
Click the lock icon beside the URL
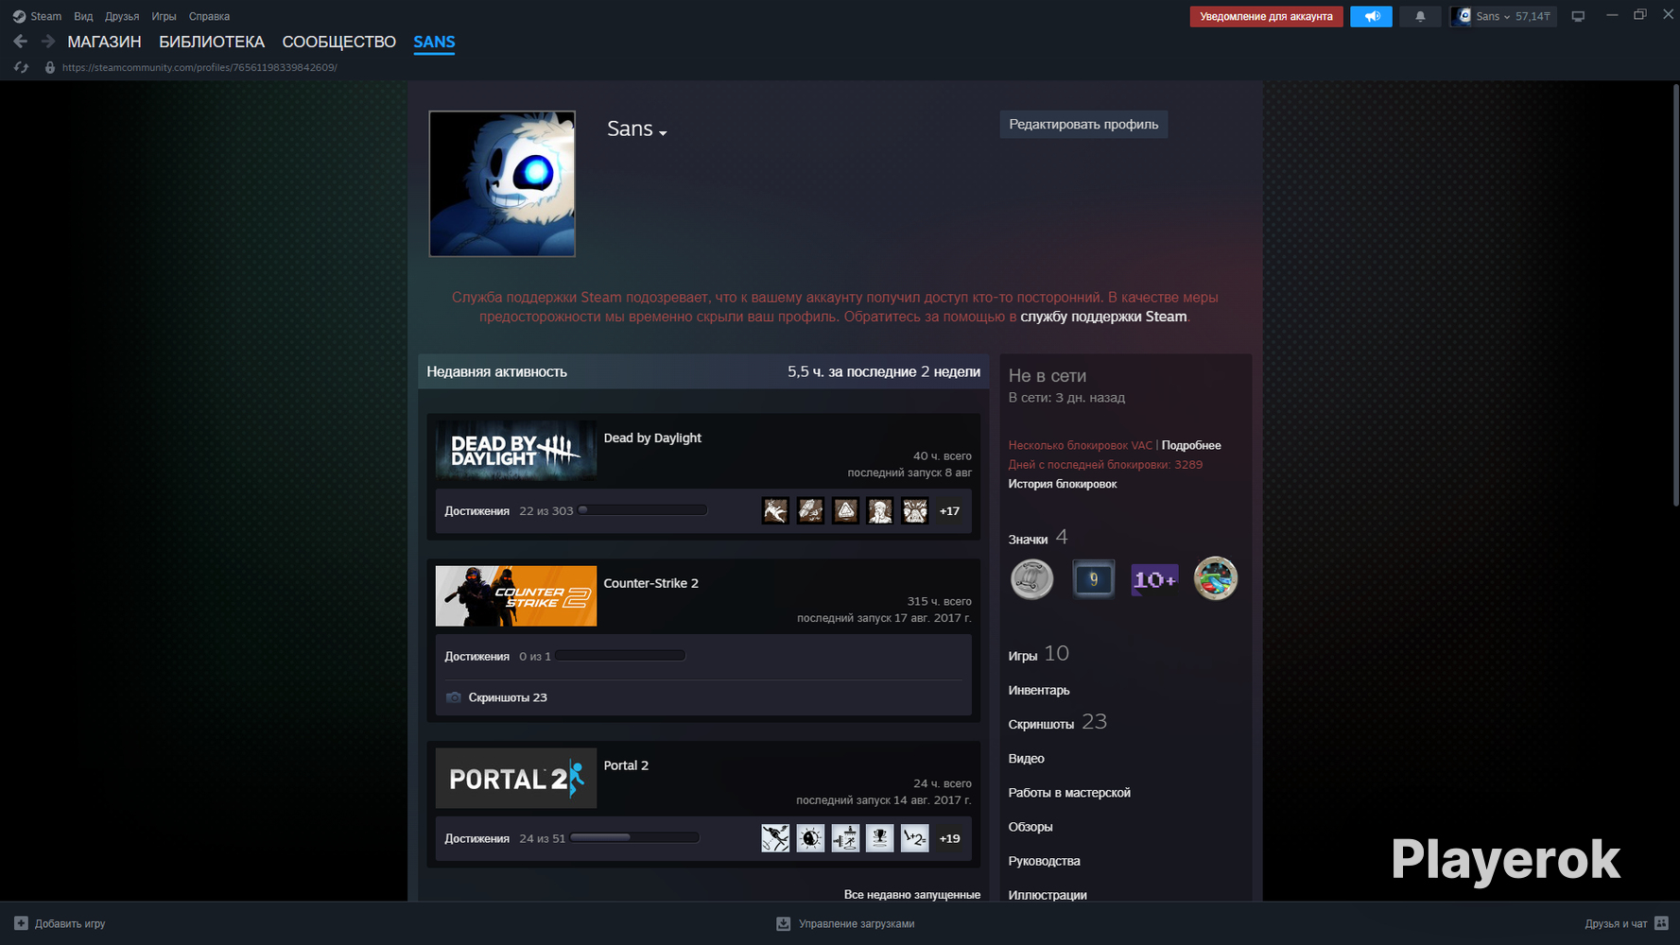pos(50,68)
